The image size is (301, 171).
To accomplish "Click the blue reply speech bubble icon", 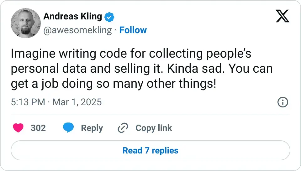I will click(68, 128).
